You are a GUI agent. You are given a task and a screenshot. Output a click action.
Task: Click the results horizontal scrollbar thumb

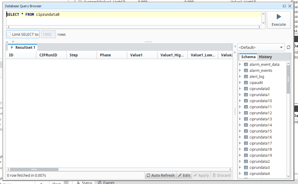34,169
